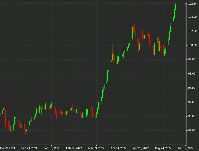Click the latest green candle at chart top
The width and height of the screenshot is (199, 151).
tap(176, 7)
